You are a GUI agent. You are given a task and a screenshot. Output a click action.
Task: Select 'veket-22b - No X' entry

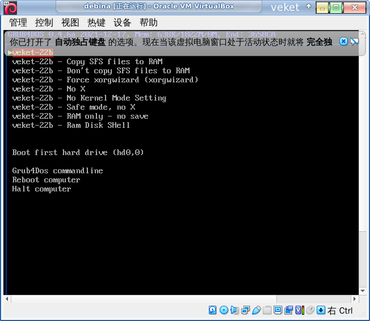pyautogui.click(x=49, y=89)
